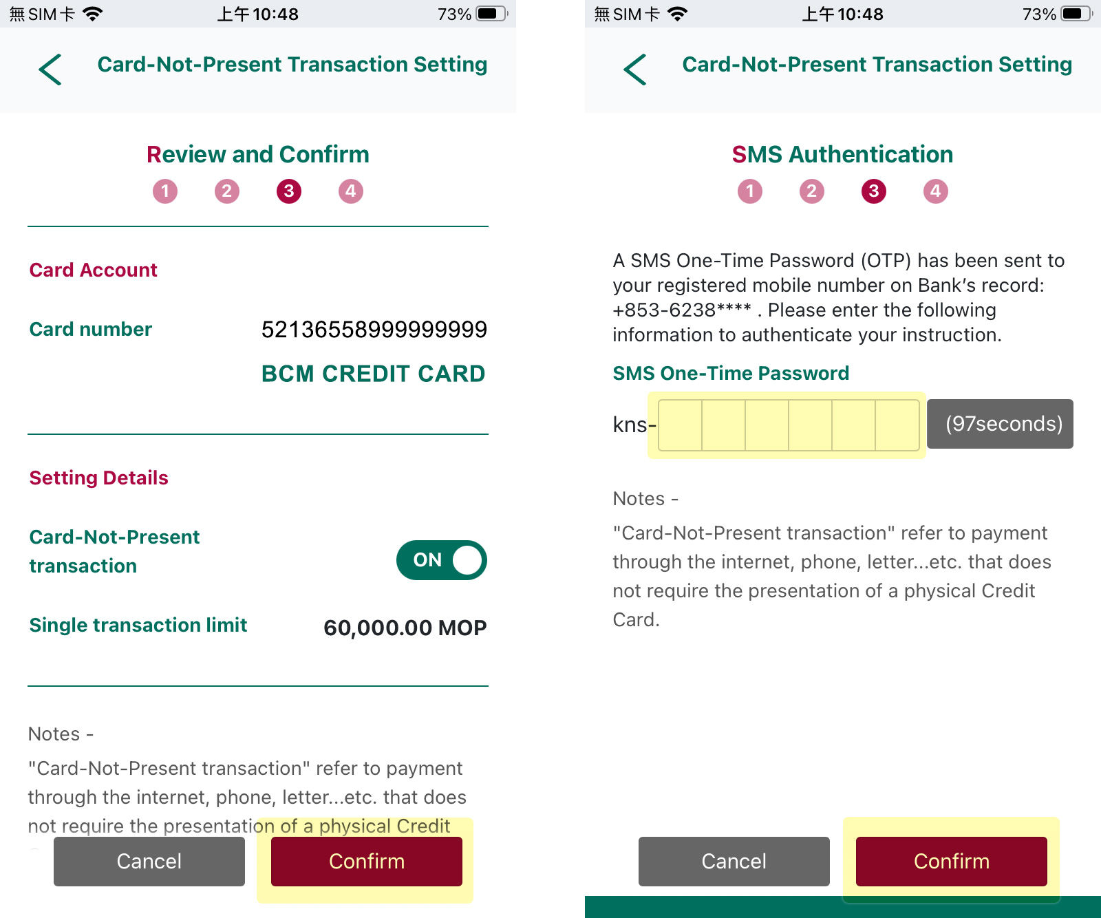The image size is (1101, 918).
Task: Confirm the review on the left screen
Action: pos(367,862)
